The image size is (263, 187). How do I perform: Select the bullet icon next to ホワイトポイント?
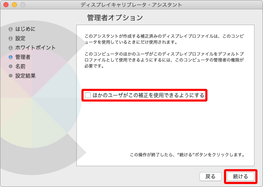(11, 48)
